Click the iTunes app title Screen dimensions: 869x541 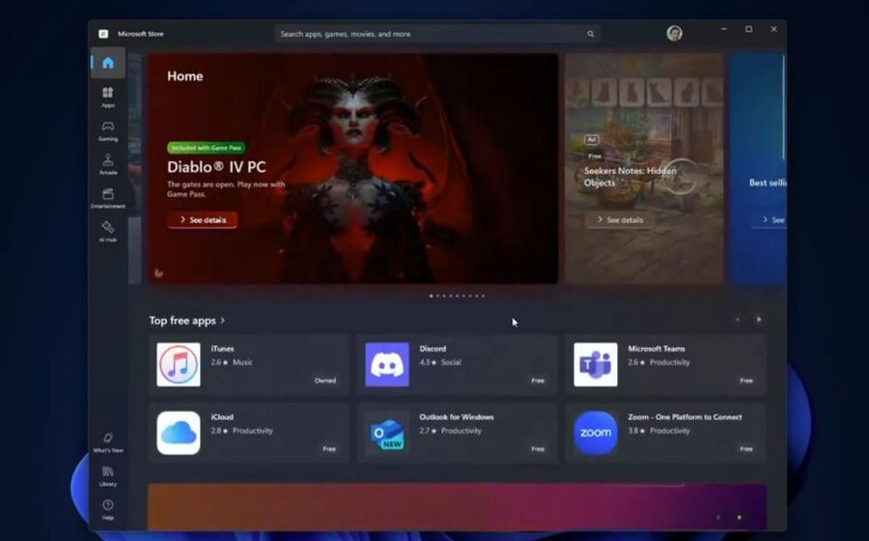click(x=222, y=349)
